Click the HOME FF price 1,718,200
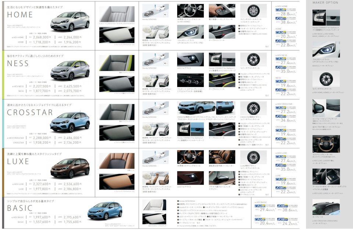 point(42,42)
